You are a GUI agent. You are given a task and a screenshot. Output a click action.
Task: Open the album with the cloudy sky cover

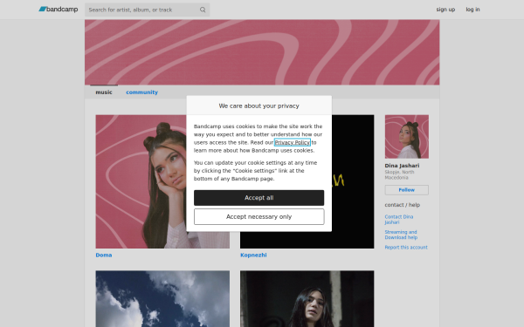162,298
